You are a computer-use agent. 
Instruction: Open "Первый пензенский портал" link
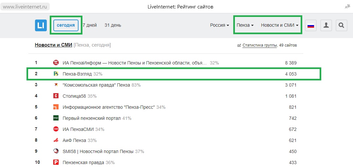92,118
